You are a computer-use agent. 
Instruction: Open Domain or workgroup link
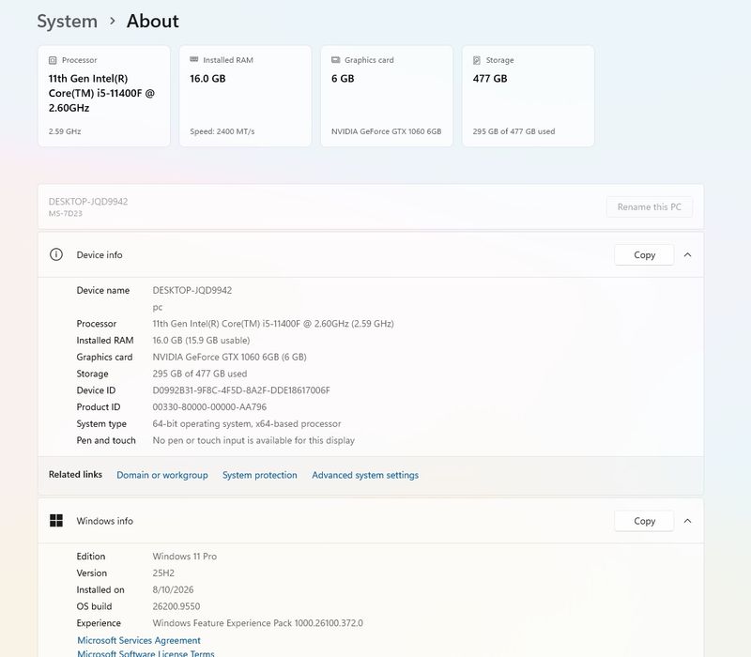point(162,475)
